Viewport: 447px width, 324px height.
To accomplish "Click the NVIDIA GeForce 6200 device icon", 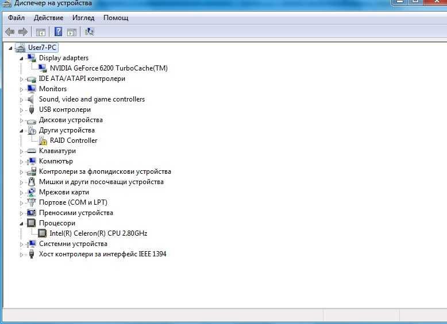I will 43,68.
